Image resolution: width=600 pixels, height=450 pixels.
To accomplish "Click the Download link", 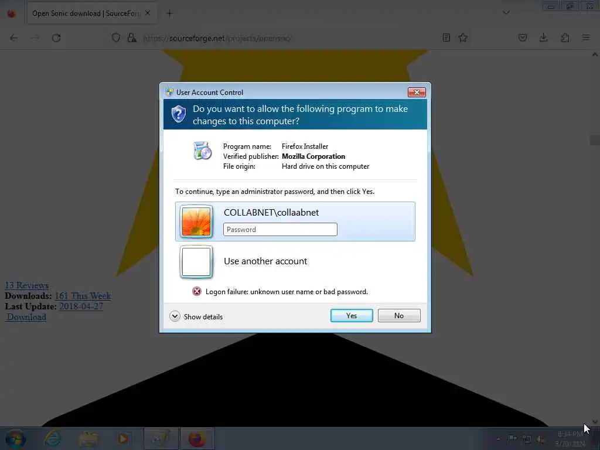I will coord(26,317).
